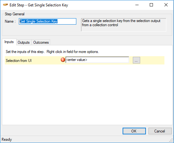
Task: Click the dialog title 'Edit Step - Get Single Selection Key'
Action: click(39, 5)
